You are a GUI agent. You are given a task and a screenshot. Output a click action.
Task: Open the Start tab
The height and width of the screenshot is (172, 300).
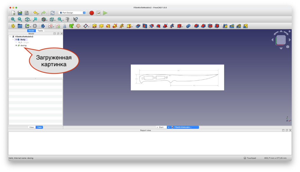coord(161,127)
